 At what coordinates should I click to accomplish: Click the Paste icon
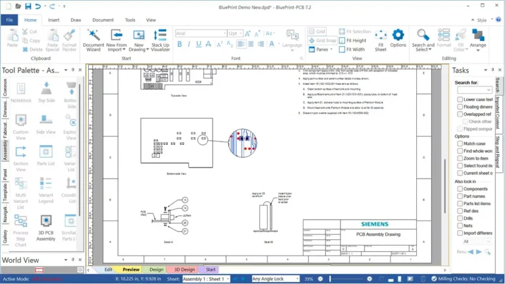pyautogui.click(x=13, y=38)
